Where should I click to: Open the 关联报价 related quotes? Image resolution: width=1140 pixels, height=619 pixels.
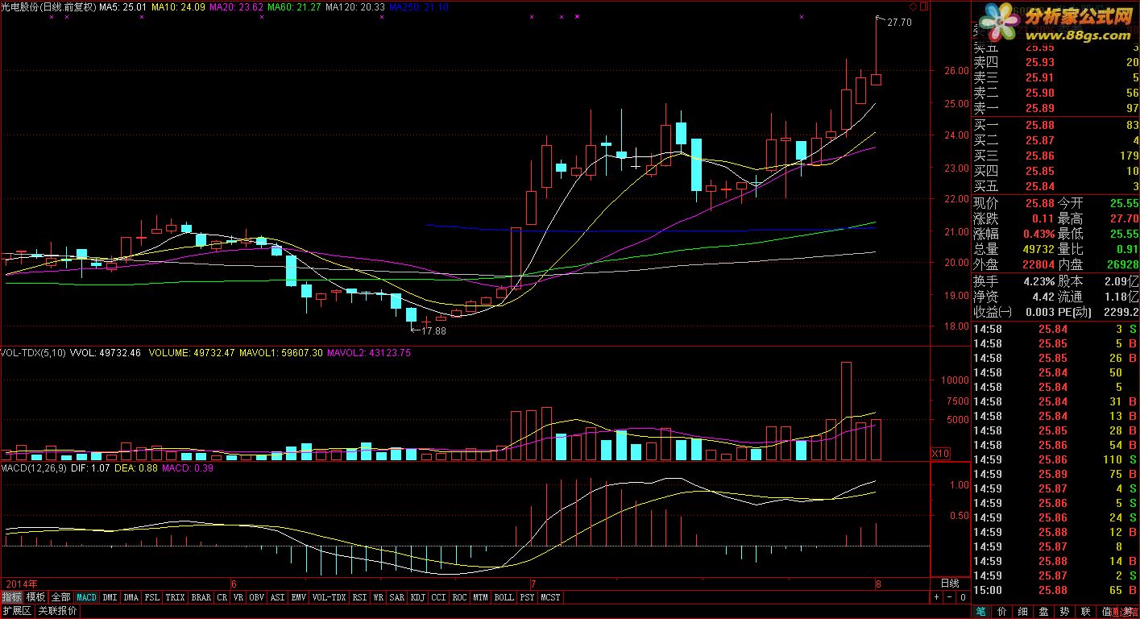pos(57,611)
